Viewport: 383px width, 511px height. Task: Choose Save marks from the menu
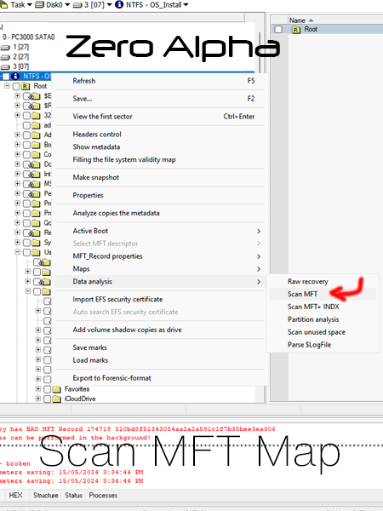[160, 347]
